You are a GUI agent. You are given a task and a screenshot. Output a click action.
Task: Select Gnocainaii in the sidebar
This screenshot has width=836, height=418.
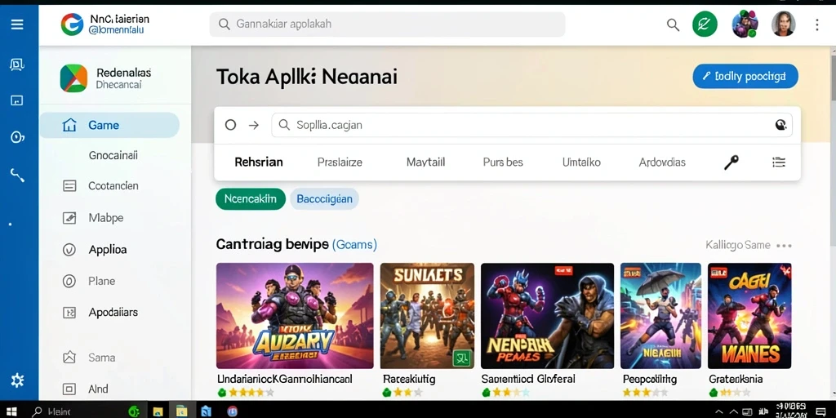point(113,155)
